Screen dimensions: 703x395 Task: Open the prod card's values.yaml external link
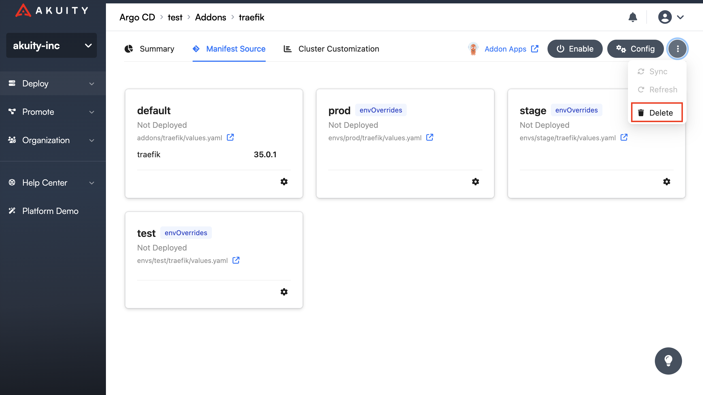(x=430, y=137)
